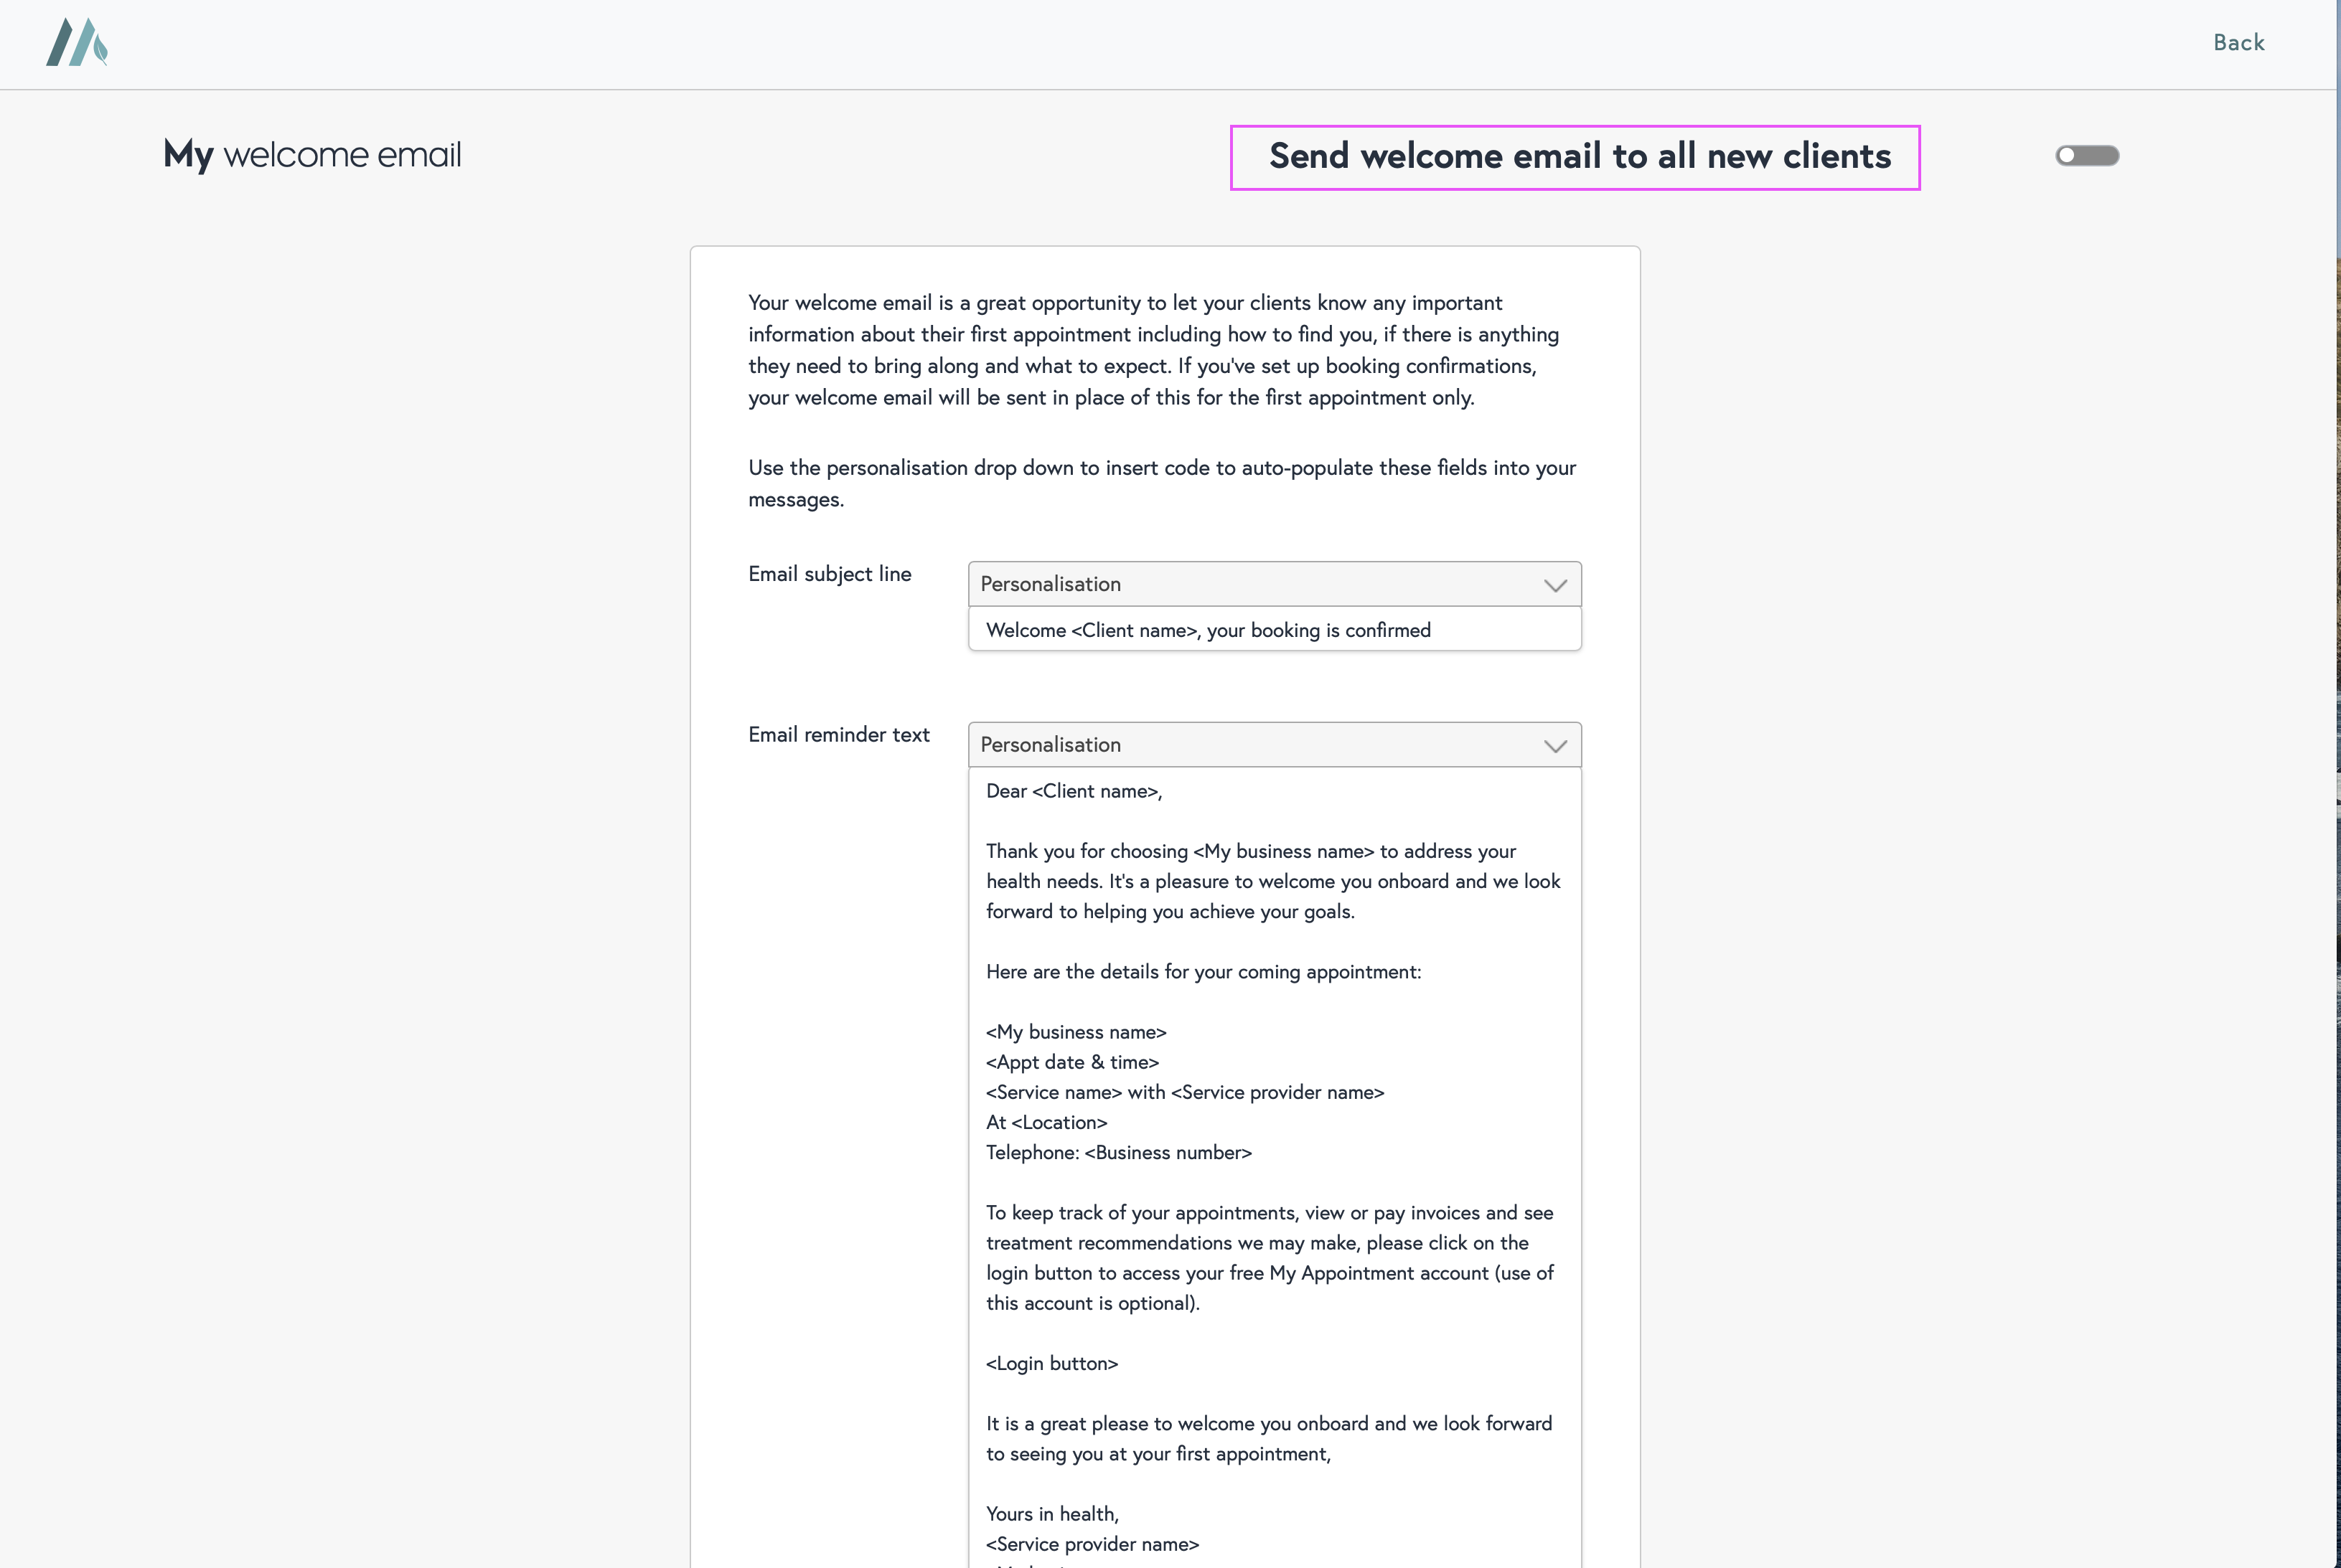Screen dimensions: 2341x1568
Task: Enable the send welcome email toggle switch
Action: (2087, 156)
